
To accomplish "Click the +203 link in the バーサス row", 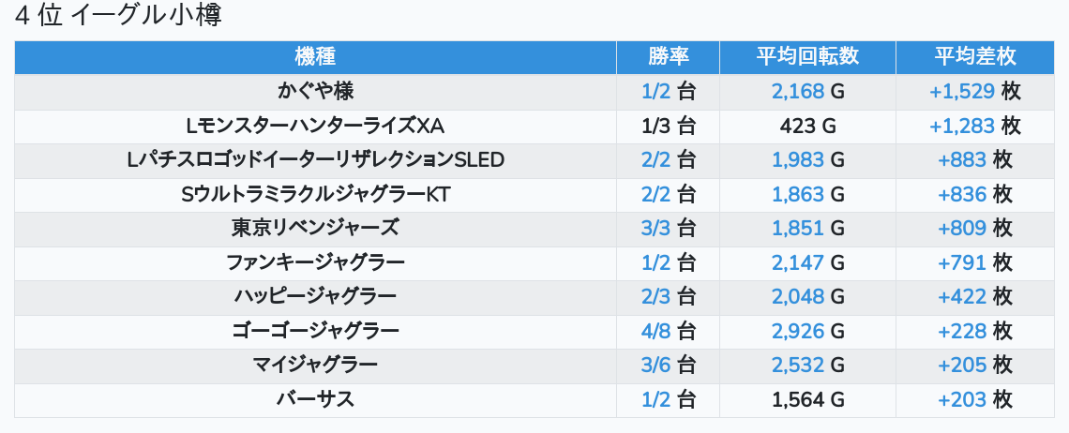I will click(x=962, y=399).
